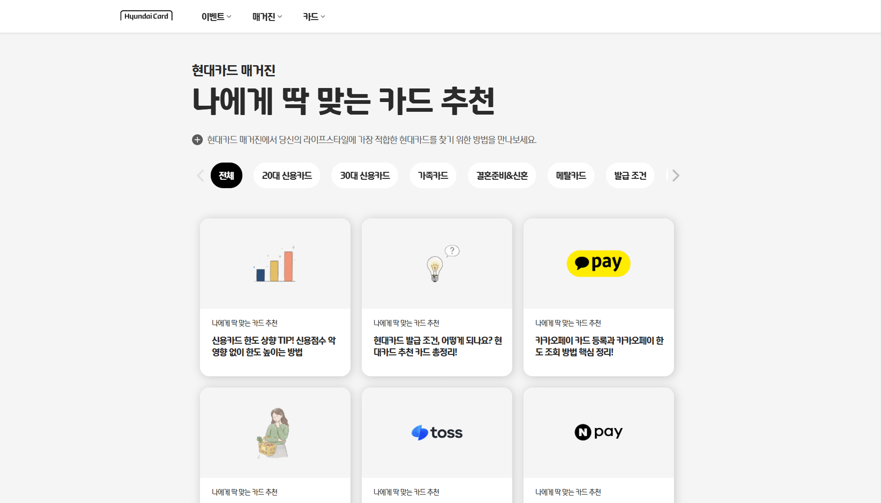Open the toss logo article

[437, 433]
